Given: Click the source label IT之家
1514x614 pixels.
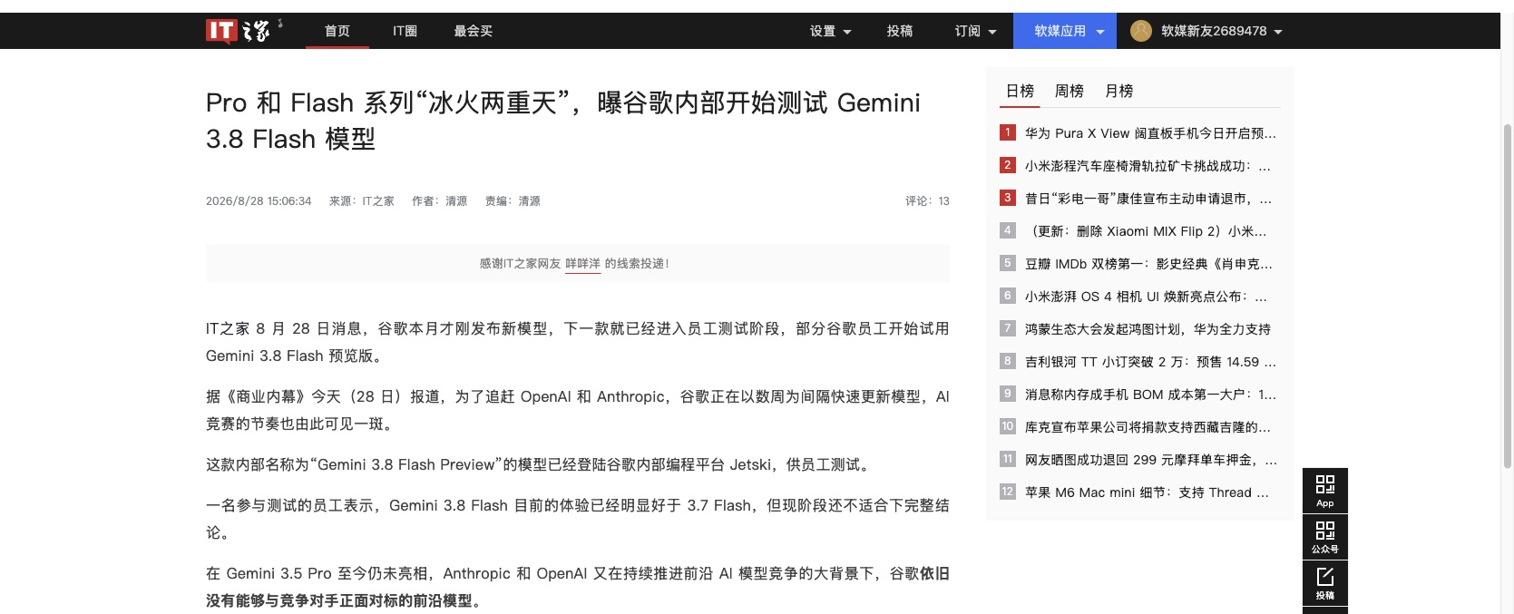Looking at the screenshot, I should (x=378, y=201).
